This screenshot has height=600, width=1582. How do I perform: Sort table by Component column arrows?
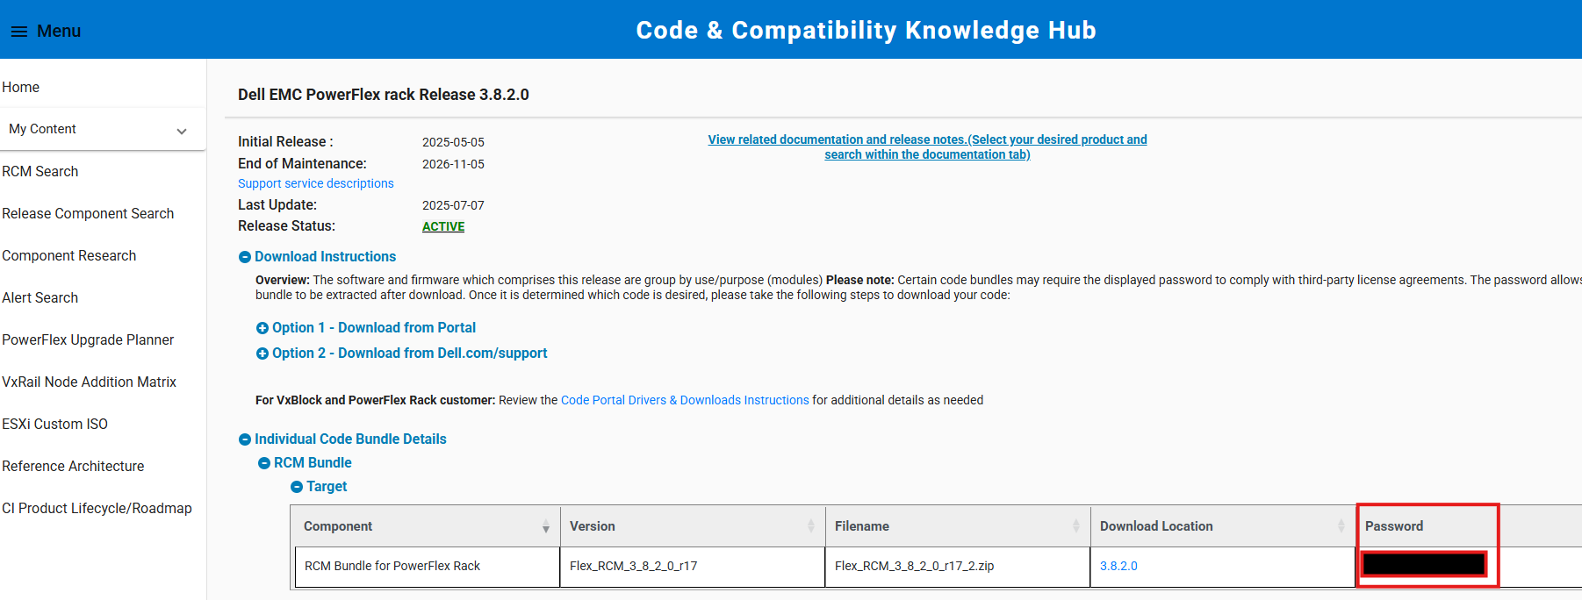pos(546,526)
